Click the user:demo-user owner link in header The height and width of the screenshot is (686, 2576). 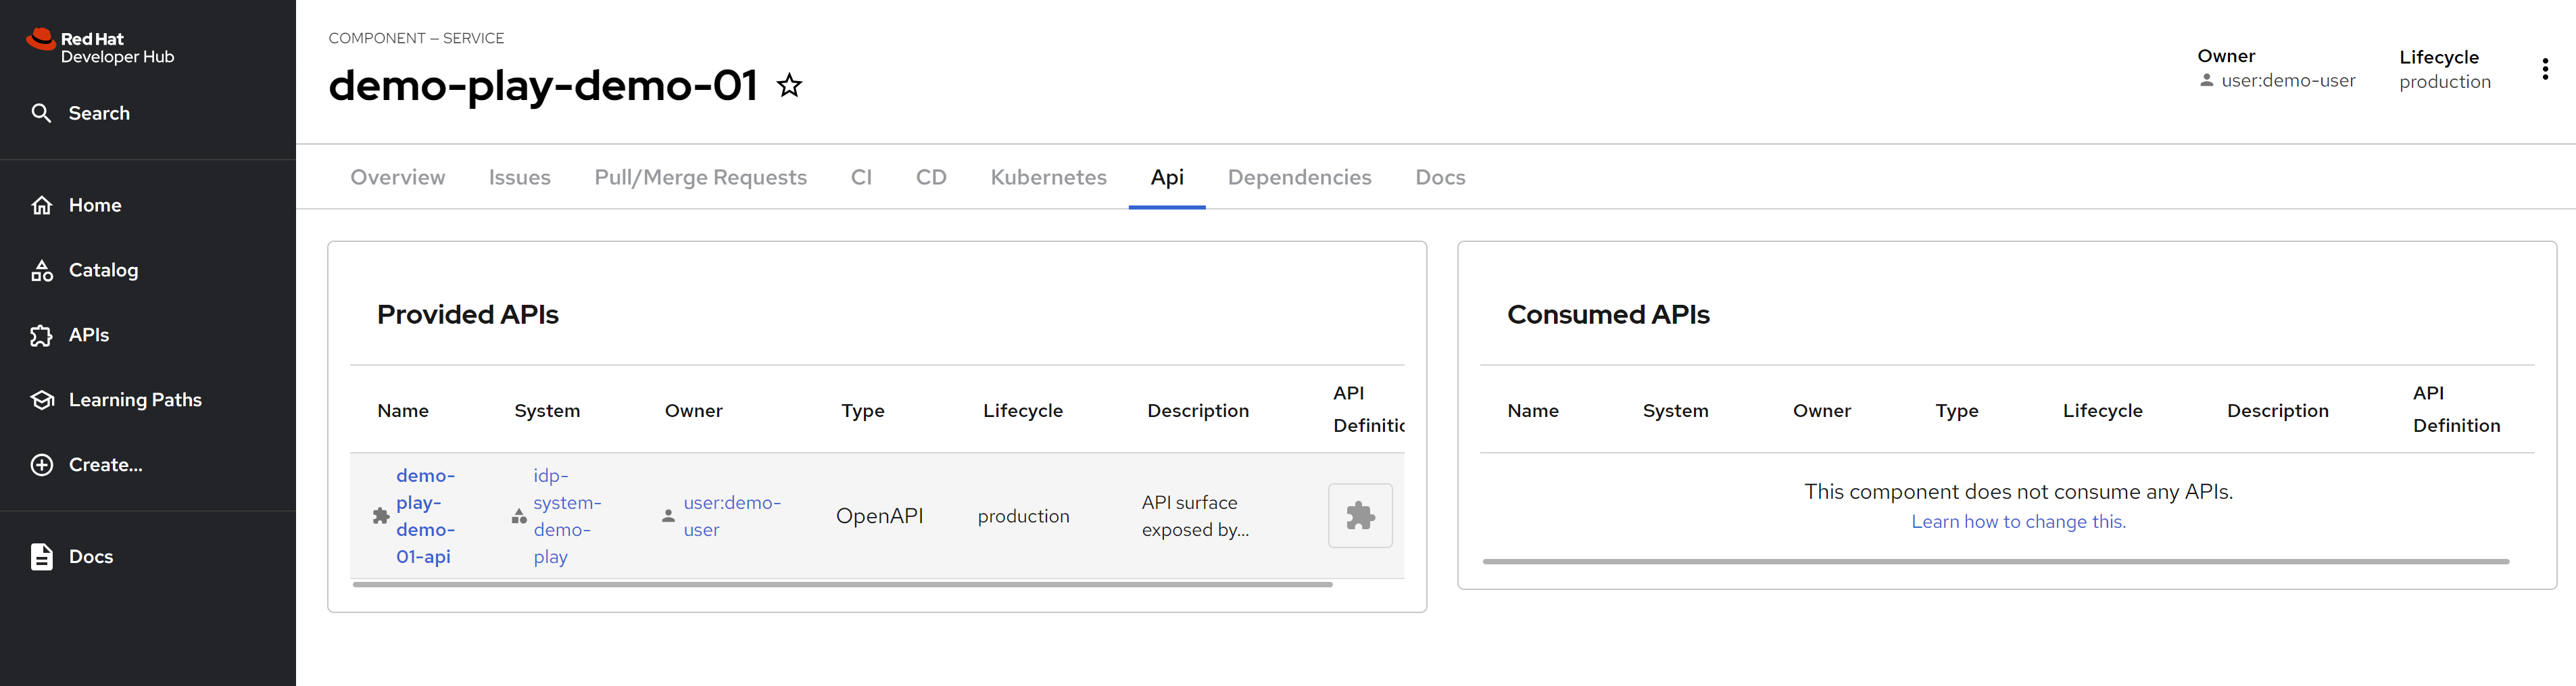tap(2287, 81)
